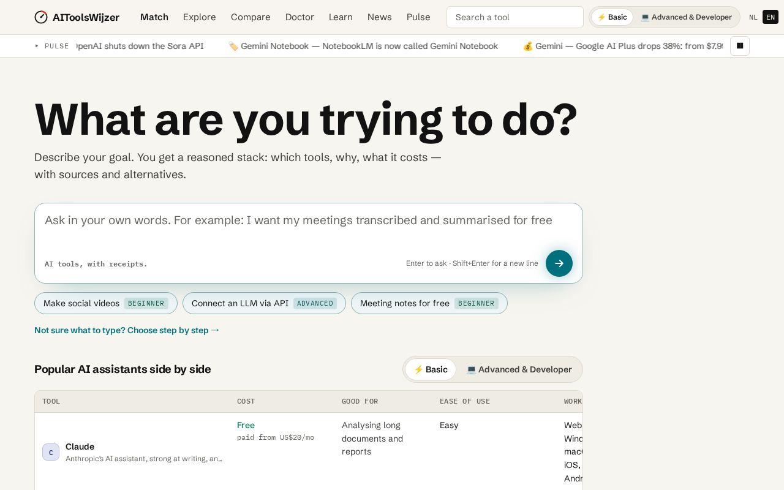
Task: Go to the Learn page
Action: [x=341, y=17]
